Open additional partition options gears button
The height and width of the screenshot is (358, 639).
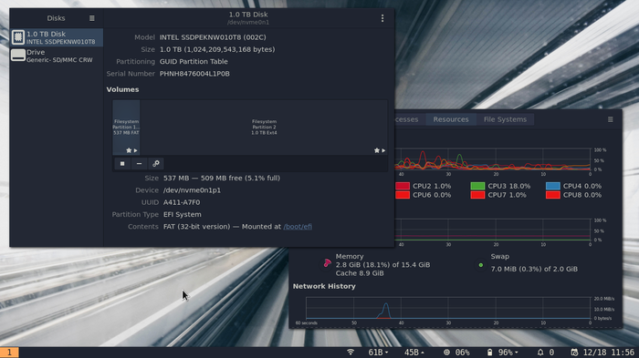pyautogui.click(x=156, y=164)
